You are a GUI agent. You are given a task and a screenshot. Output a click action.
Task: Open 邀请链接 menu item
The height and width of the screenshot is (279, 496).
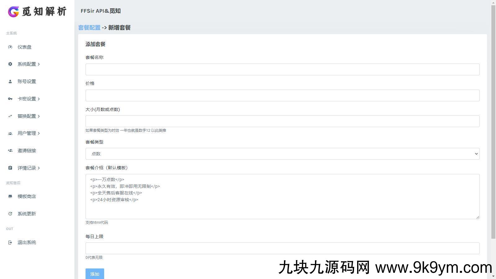click(x=27, y=151)
